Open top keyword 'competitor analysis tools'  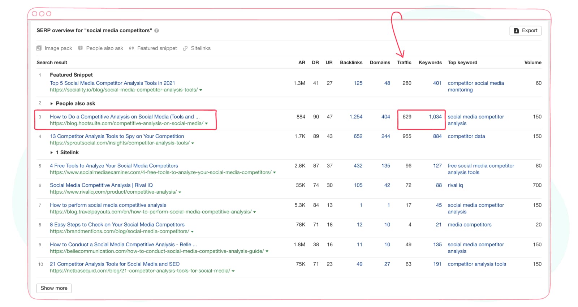coord(477,264)
